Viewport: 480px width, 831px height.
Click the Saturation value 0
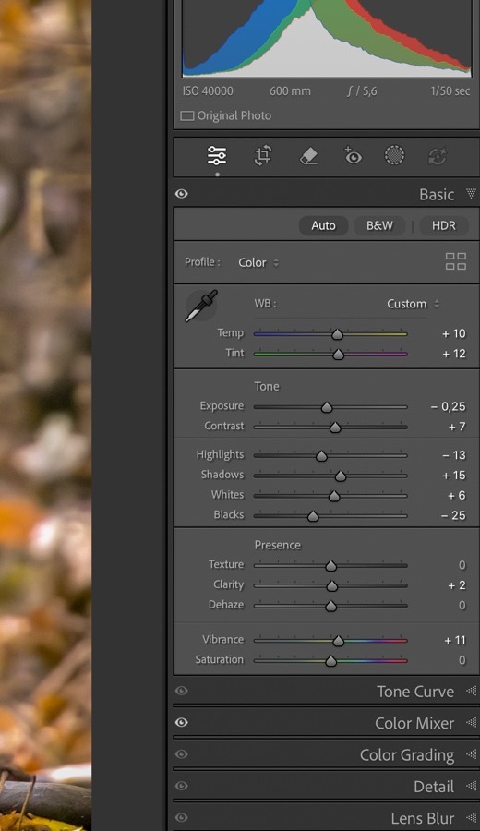coord(462,660)
